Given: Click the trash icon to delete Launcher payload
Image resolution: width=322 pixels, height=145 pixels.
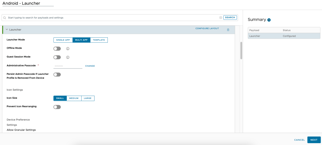Looking at the screenshot, I should [x=228, y=30].
